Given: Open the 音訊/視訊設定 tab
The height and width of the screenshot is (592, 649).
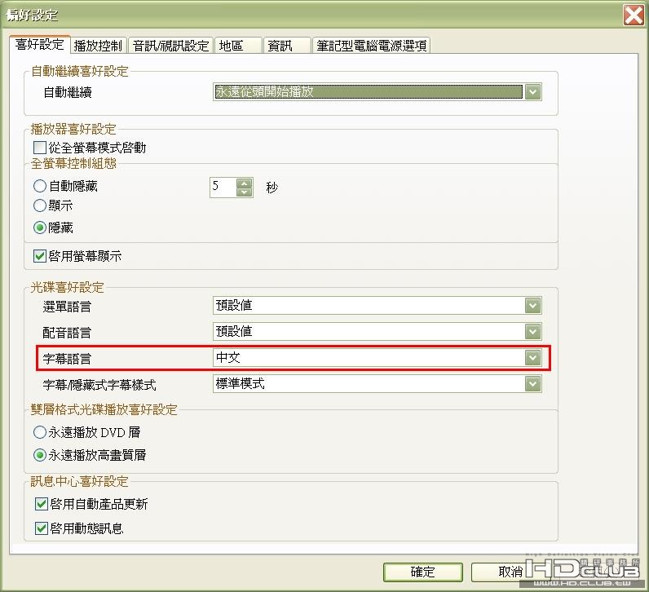Looking at the screenshot, I should pos(170,46).
